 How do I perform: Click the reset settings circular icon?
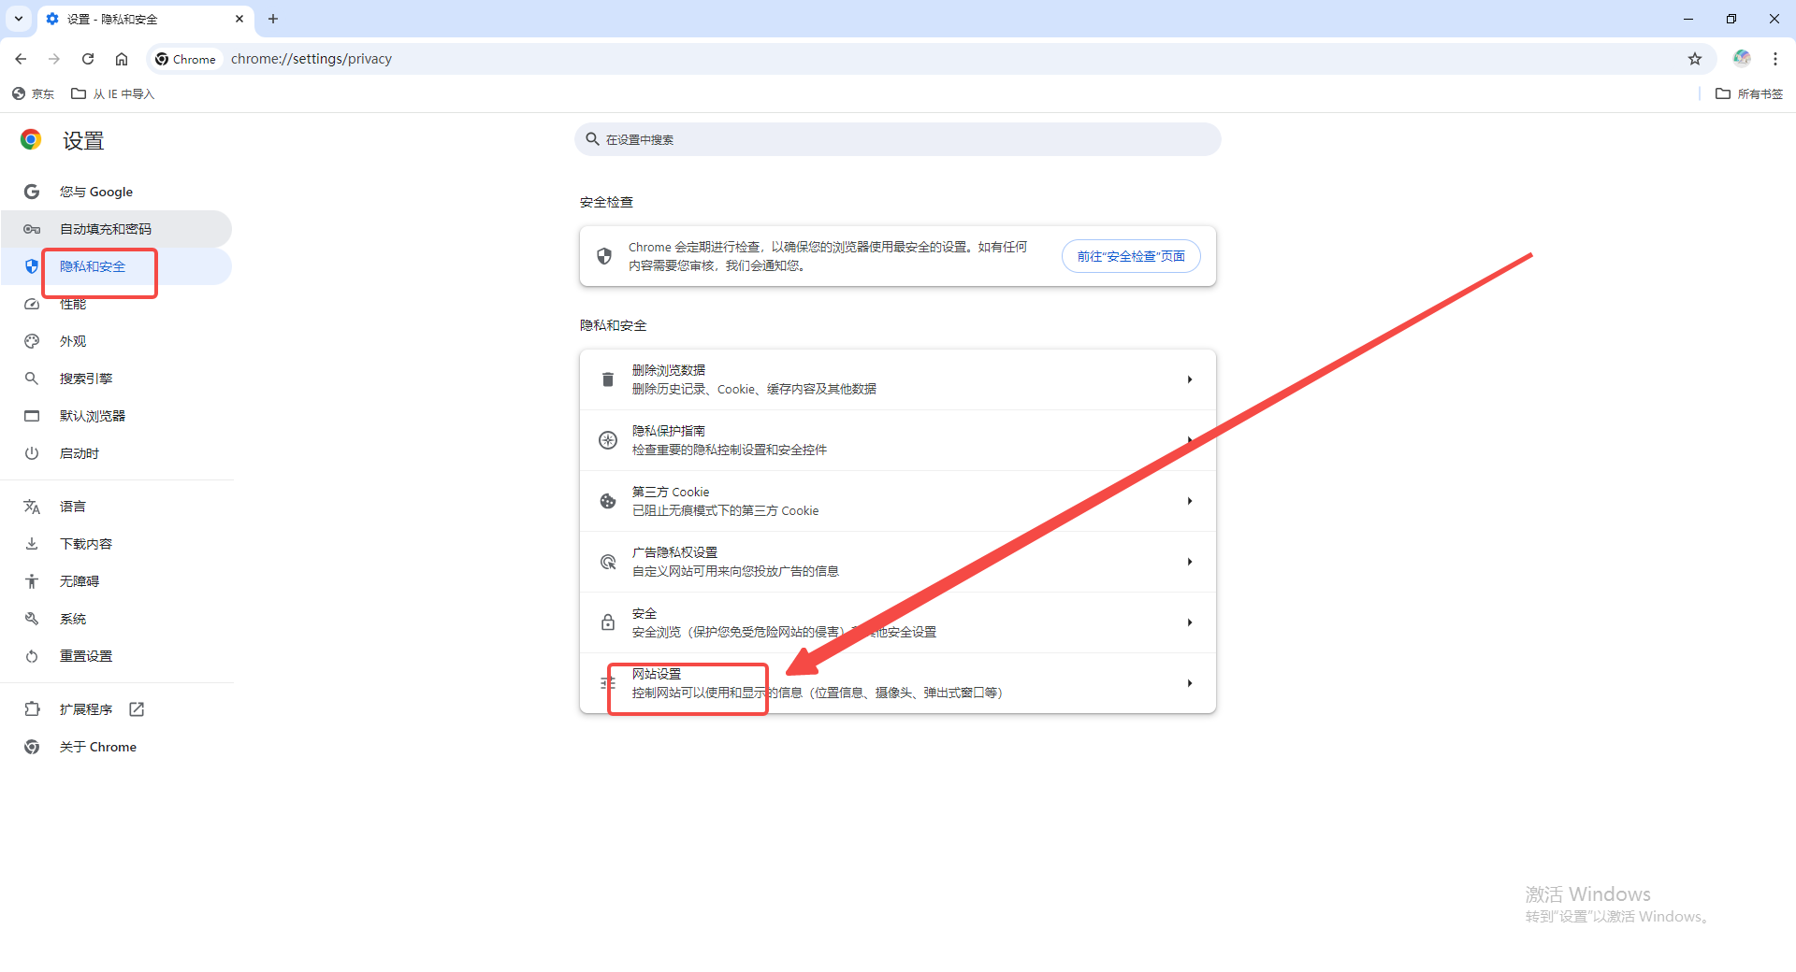pos(32,656)
